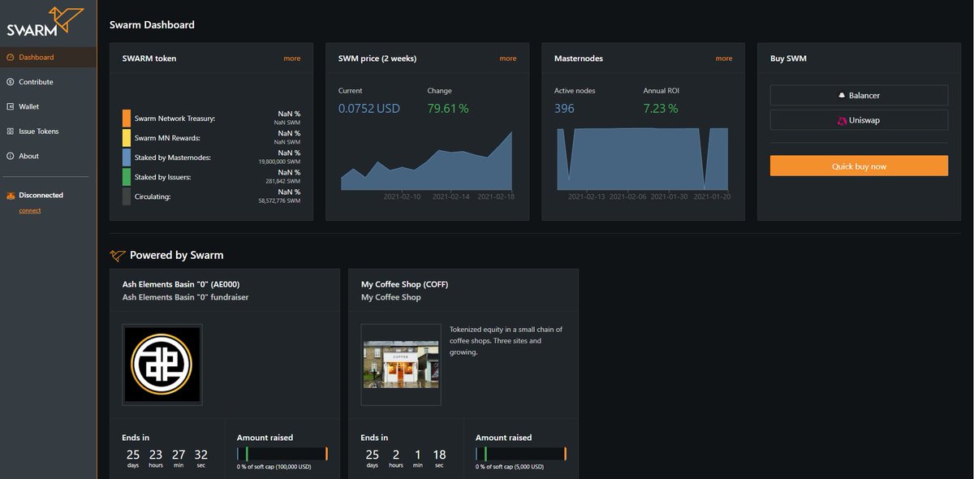
Task: Click the 0.0752 USD current price
Action: click(x=369, y=109)
